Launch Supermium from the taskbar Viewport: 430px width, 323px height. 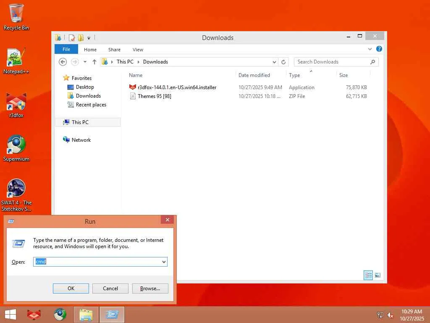point(60,315)
